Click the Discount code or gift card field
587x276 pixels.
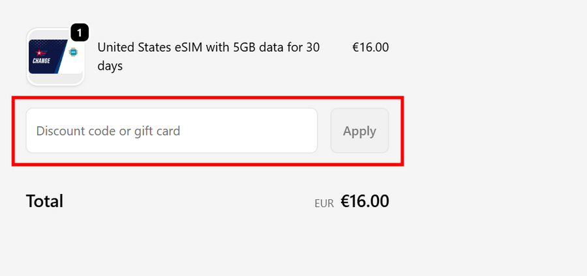click(x=172, y=131)
